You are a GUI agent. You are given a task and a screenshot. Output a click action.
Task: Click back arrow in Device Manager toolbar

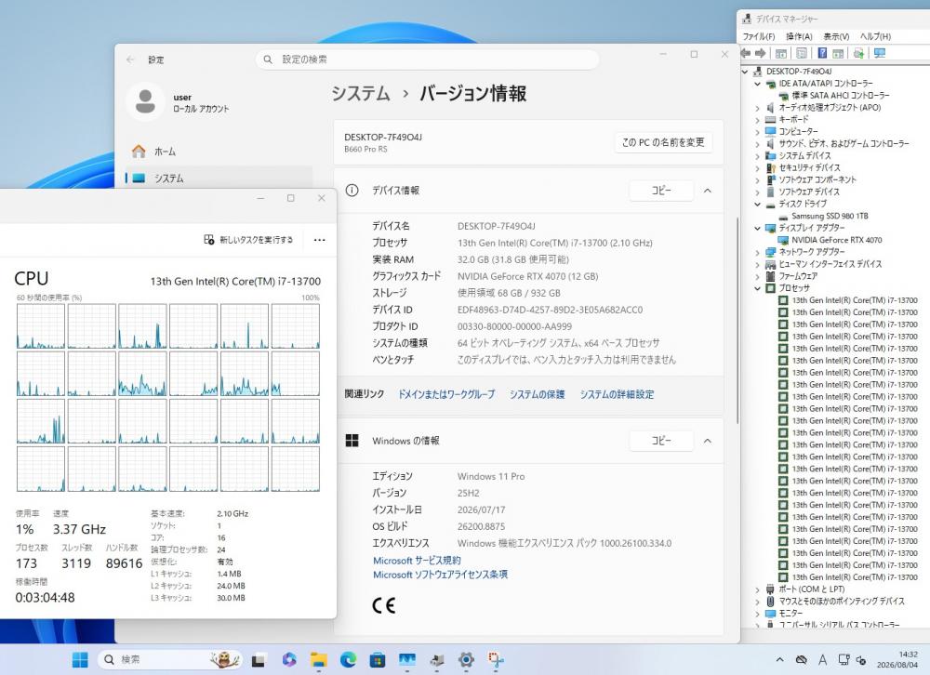pos(746,53)
